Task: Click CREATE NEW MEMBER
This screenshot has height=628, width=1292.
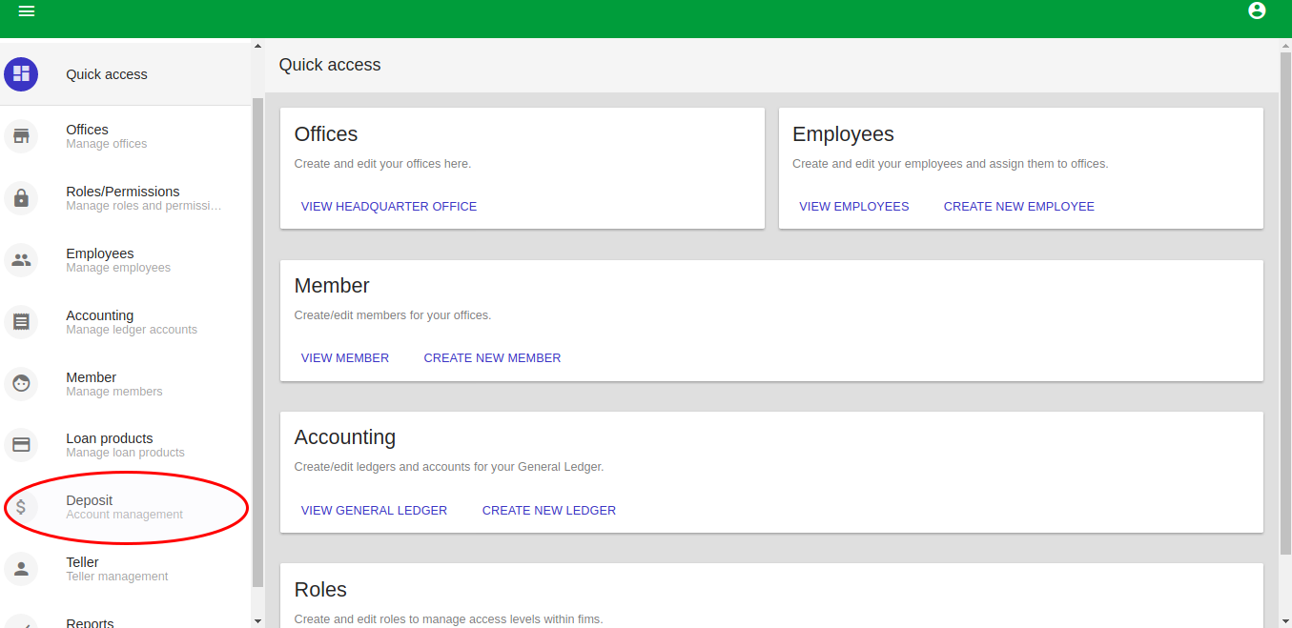Action: click(493, 357)
